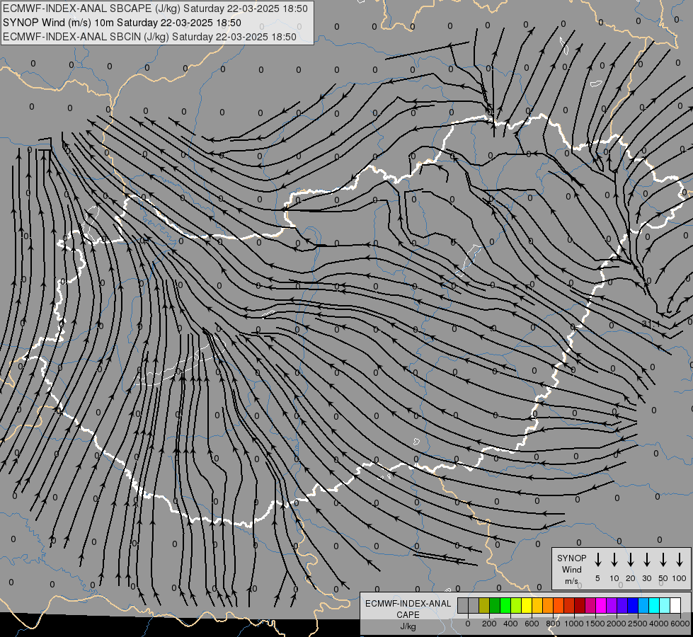Click the bright magenta CAPE swatch

(x=601, y=605)
